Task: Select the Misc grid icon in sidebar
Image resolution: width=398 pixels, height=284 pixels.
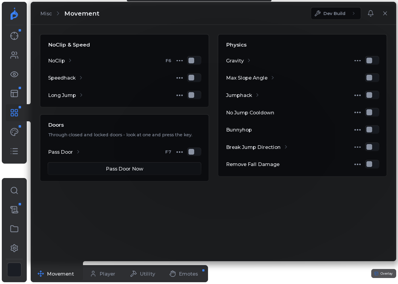Action: 14,113
